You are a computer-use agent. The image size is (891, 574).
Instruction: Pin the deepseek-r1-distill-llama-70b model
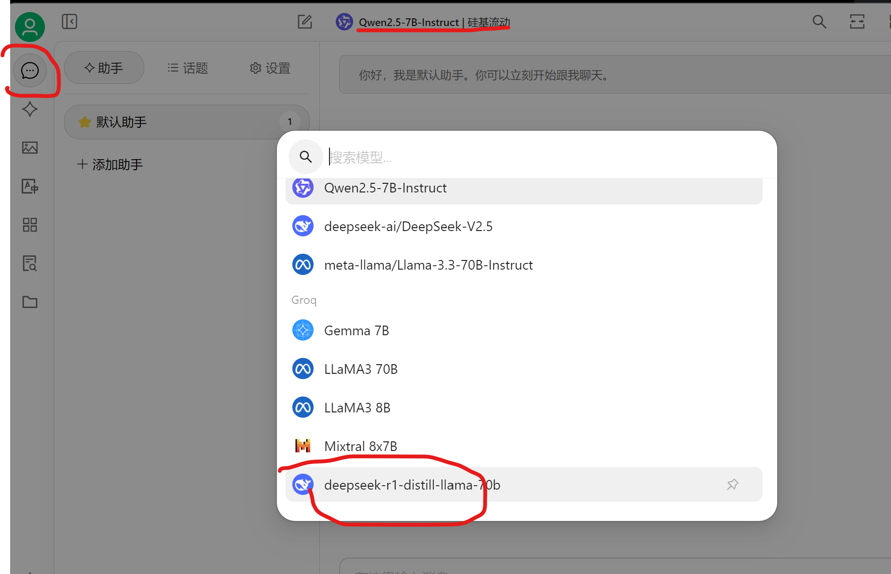[x=732, y=484]
